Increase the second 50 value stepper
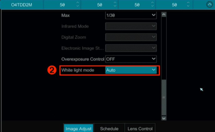This screenshot has width=215, height=132. [115, 2]
